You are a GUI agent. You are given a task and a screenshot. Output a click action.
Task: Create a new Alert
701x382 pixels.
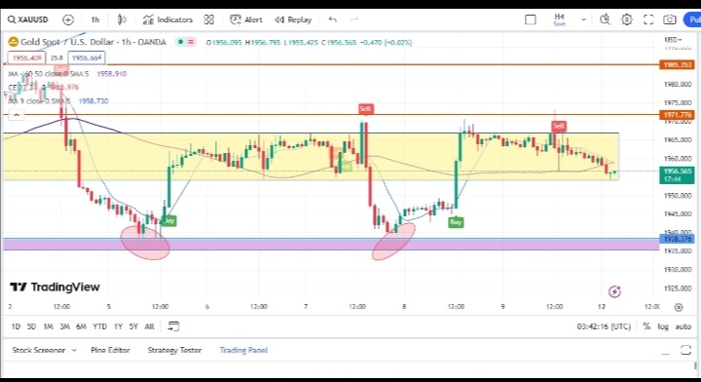click(x=246, y=19)
